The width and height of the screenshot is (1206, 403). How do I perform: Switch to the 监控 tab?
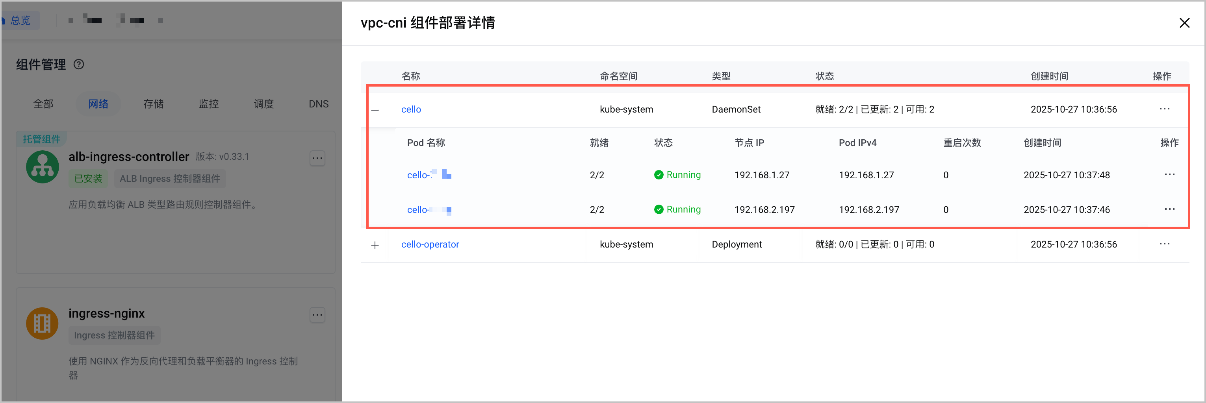point(209,104)
